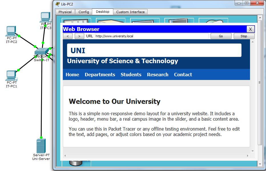The image size is (266, 171).
Task: Click the IT-PC3 computer icon
Action: (x=45, y=18)
